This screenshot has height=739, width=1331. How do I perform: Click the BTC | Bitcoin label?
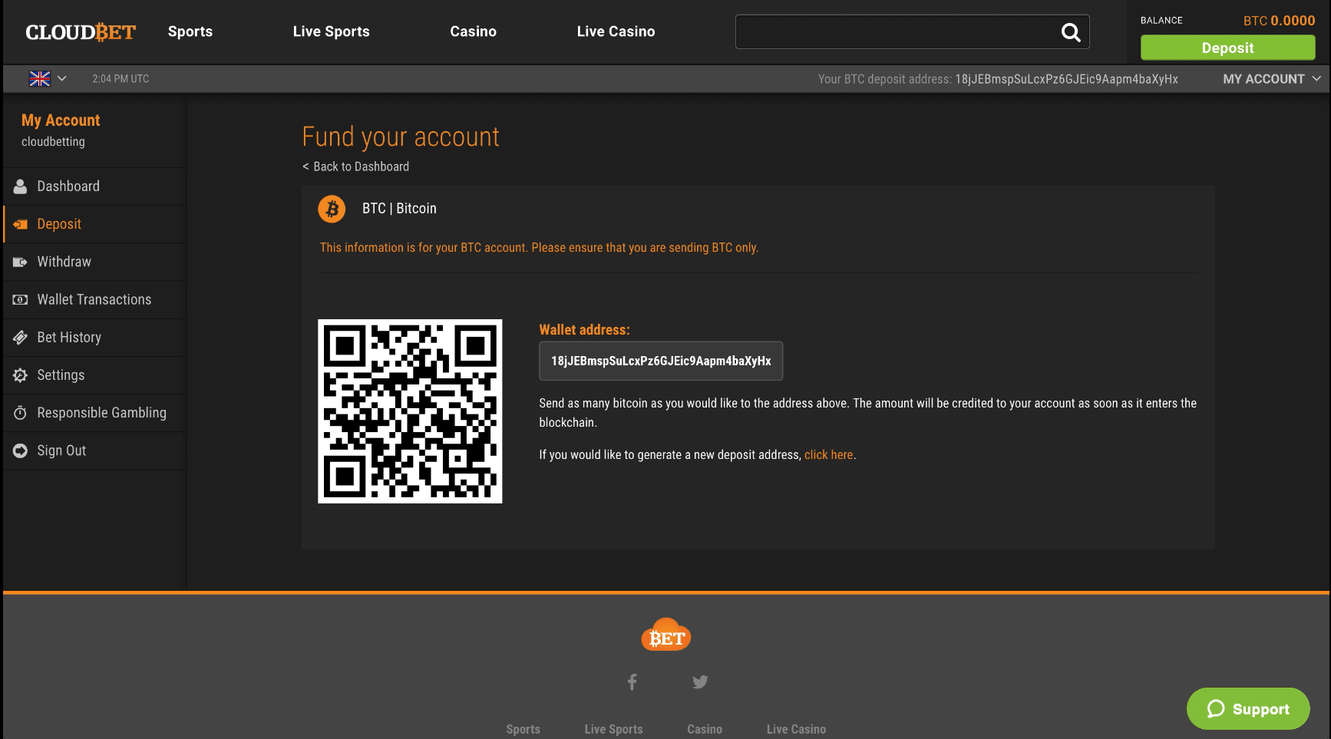(399, 209)
